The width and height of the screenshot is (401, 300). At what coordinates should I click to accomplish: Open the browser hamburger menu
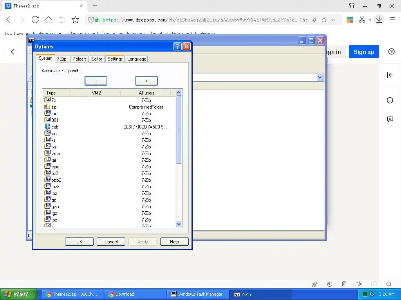392,20
